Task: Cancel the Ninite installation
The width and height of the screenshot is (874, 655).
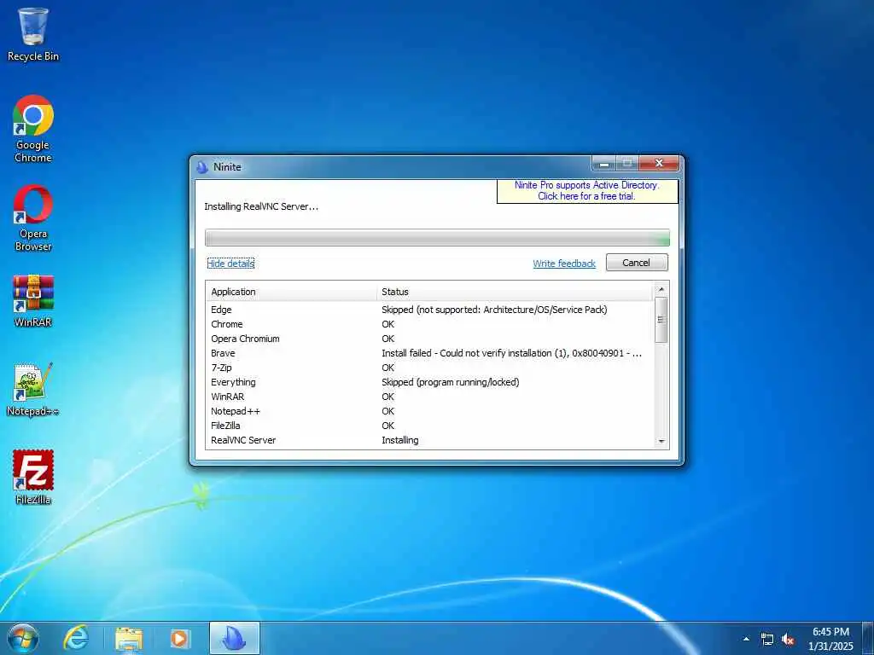Action: (x=637, y=263)
